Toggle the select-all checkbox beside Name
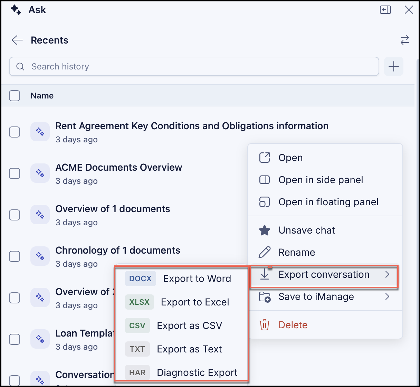Viewport: 420px width, 387px height. 15,96
